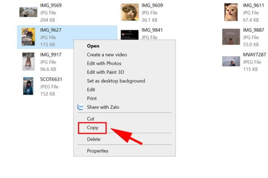Select the IMG_9841 dark thumbnail

point(130,35)
